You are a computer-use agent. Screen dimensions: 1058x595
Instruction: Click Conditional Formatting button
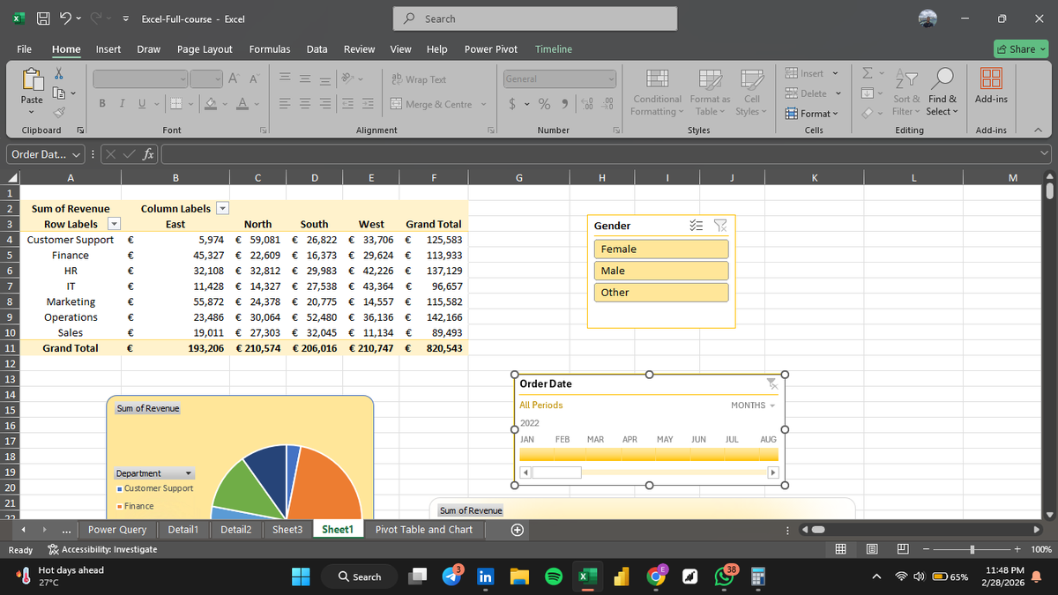(x=656, y=92)
